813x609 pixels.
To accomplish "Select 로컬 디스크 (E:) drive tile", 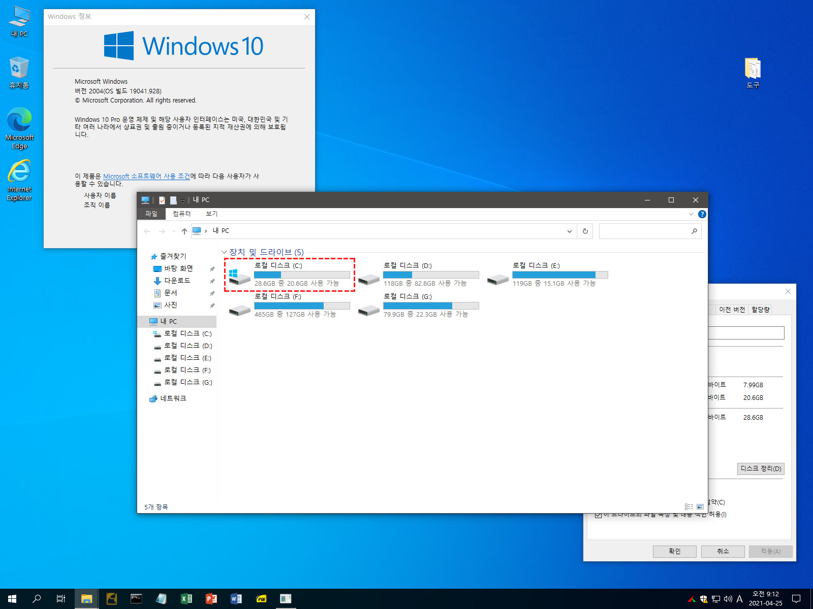I will 547,275.
